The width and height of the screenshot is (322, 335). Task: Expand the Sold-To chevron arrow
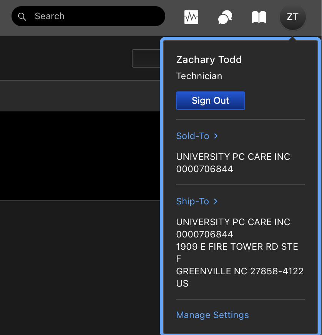(x=216, y=136)
